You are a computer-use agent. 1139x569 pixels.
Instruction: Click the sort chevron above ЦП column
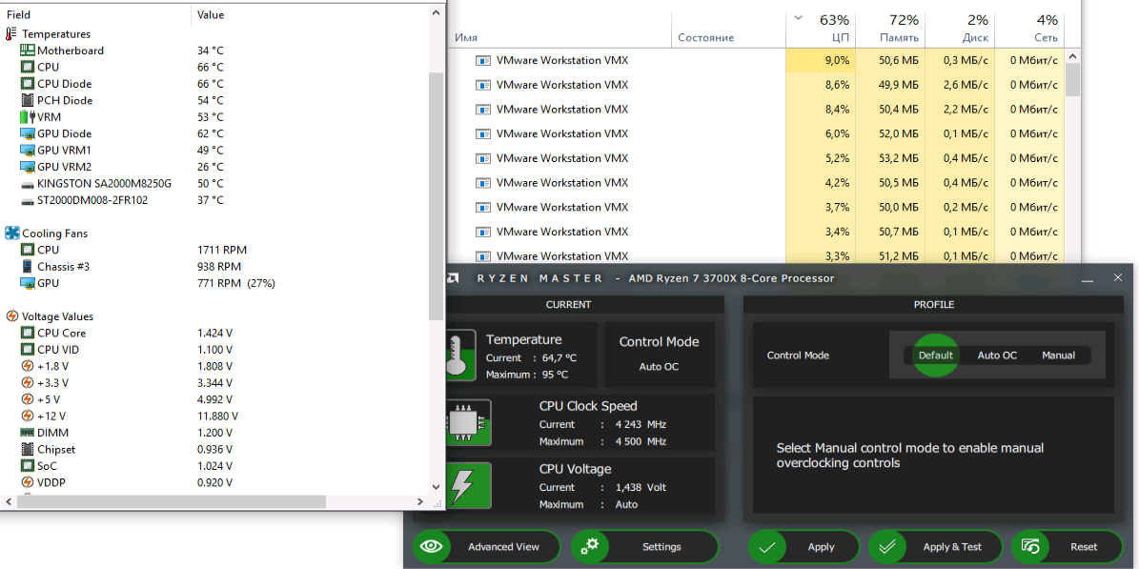pyautogui.click(x=798, y=17)
